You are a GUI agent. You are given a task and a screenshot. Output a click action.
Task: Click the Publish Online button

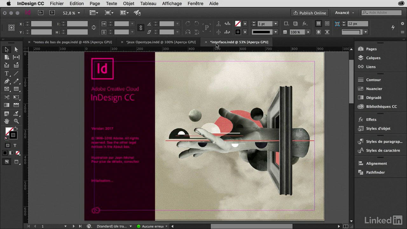pyautogui.click(x=310, y=13)
